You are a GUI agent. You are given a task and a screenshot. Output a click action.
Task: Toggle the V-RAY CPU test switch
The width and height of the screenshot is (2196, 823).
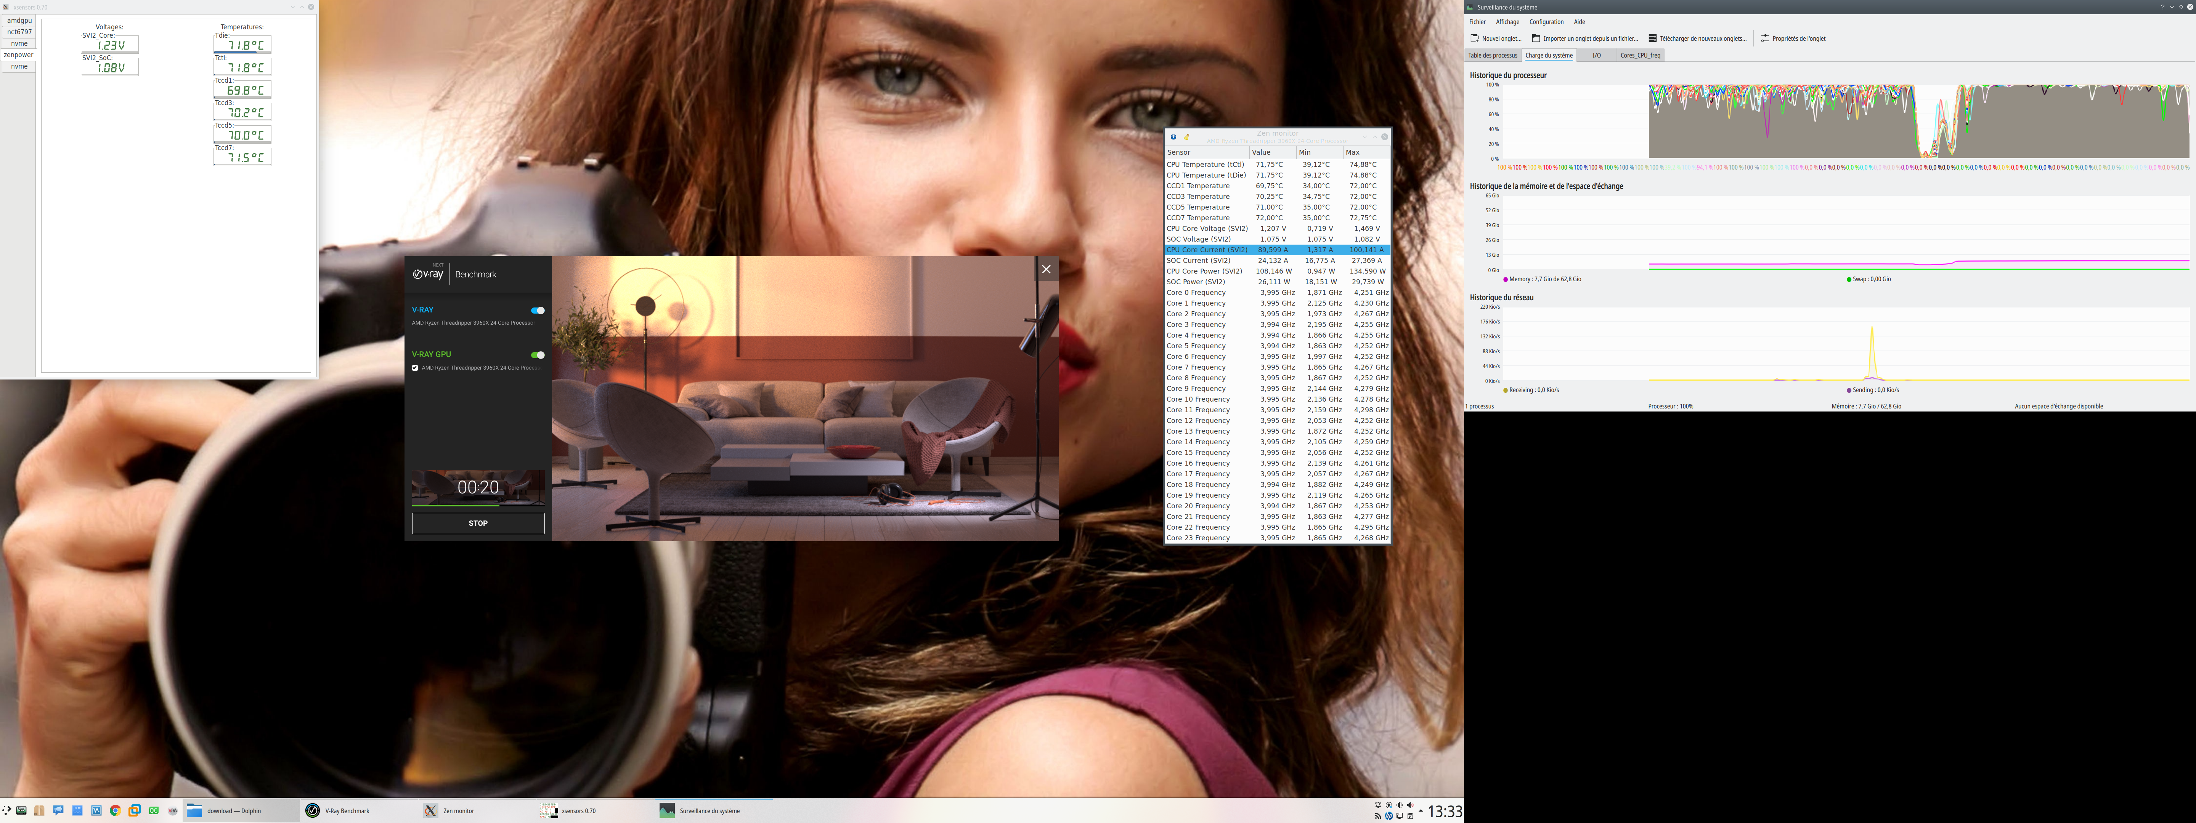[538, 310]
